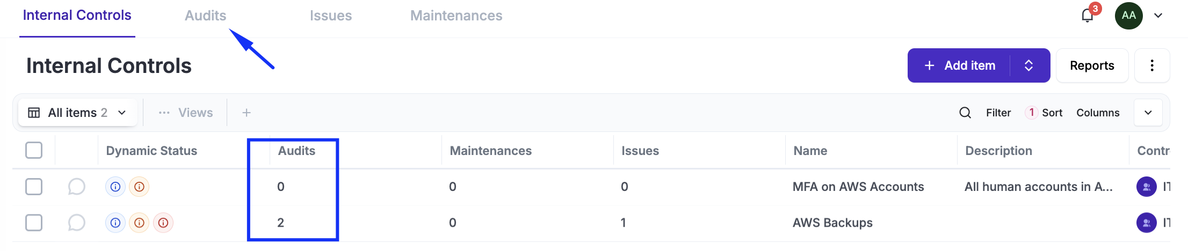Image resolution: width=1188 pixels, height=251 pixels.
Task: Open the notifications bell icon
Action: point(1087,16)
